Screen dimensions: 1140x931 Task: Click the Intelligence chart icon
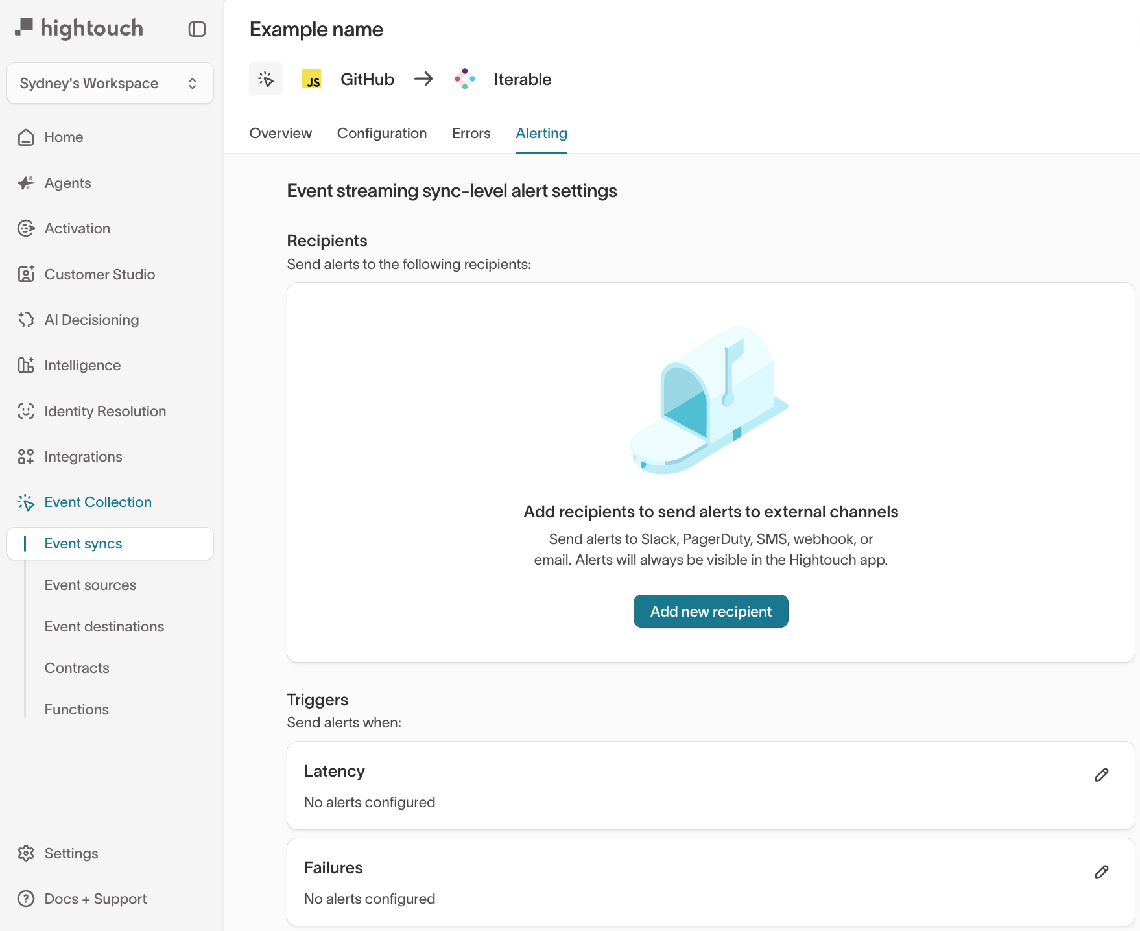pos(26,365)
